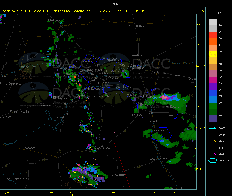Click the 'Lag.Llancanelo' map label

pos(16,179)
